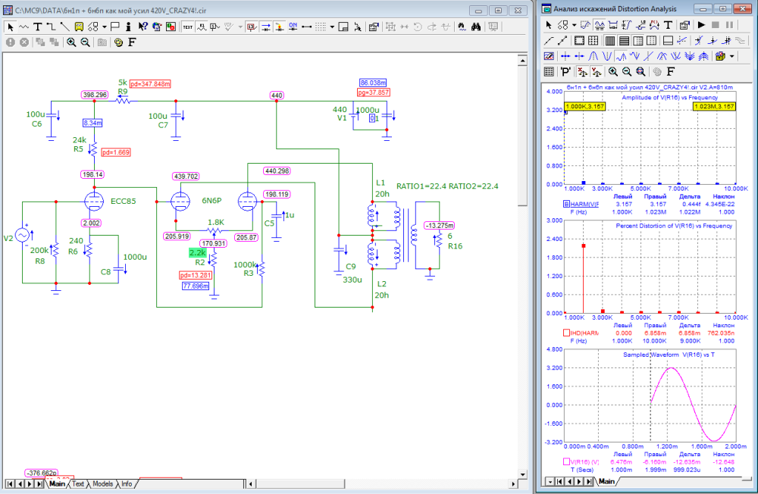Image resolution: width=758 pixels, height=494 pixels.
Task: Zoom out on the distortion plot
Action: [x=626, y=72]
